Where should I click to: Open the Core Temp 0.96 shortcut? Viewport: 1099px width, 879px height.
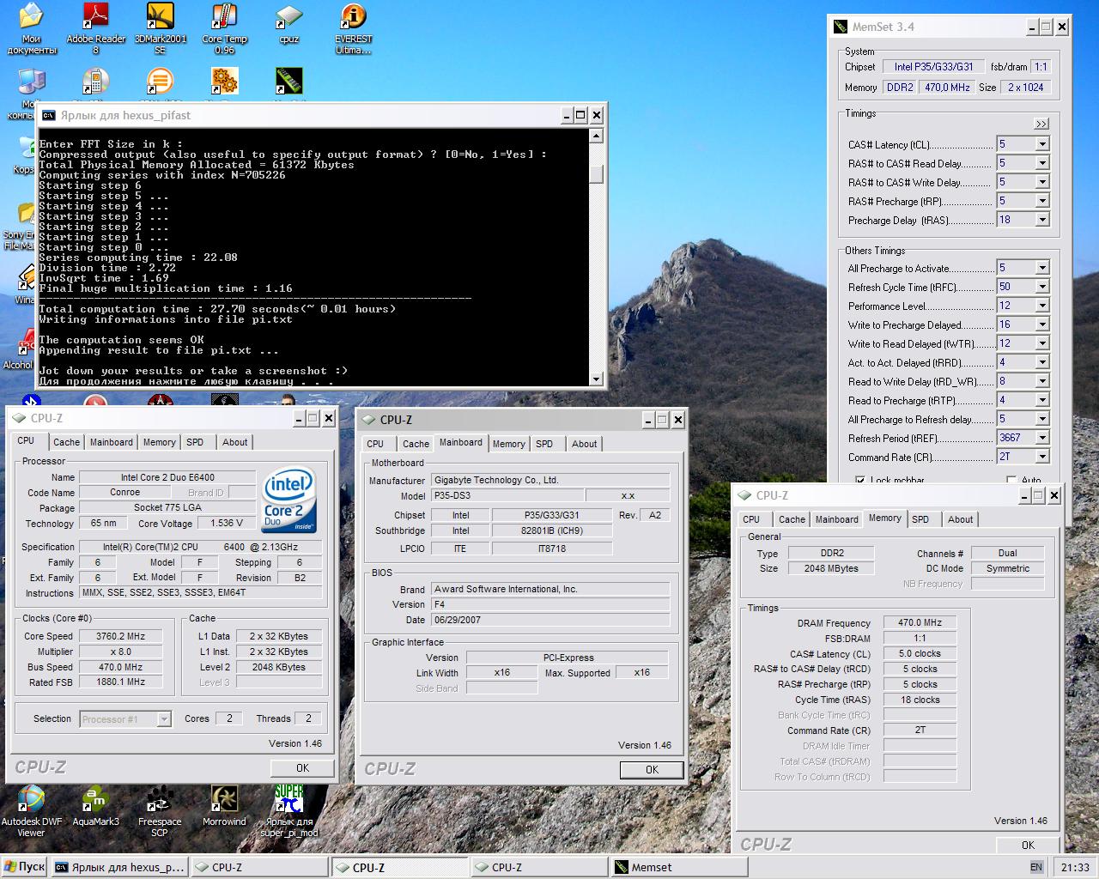(x=224, y=27)
